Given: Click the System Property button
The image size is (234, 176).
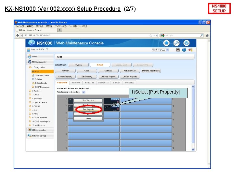Looking at the screenshot, I should 65,77.
